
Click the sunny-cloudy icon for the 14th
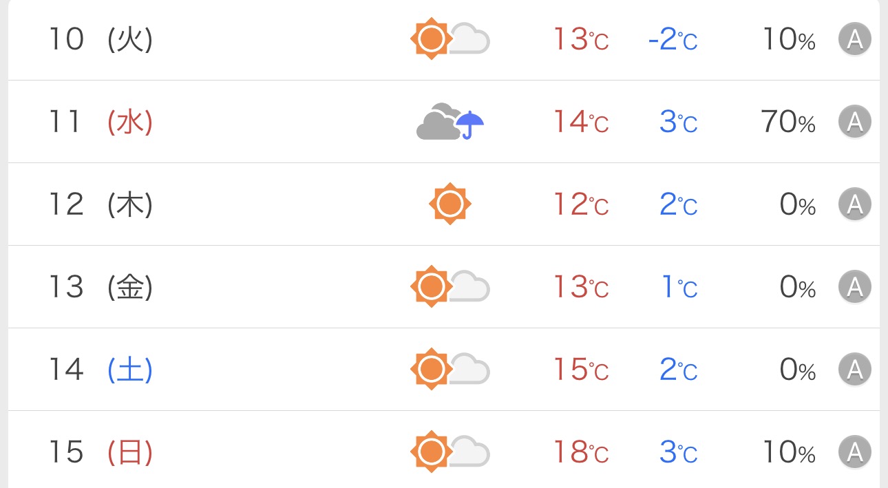(450, 369)
